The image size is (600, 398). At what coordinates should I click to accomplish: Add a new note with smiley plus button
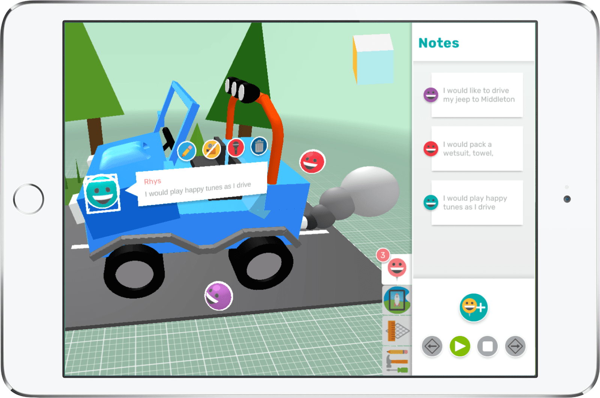pos(474,308)
